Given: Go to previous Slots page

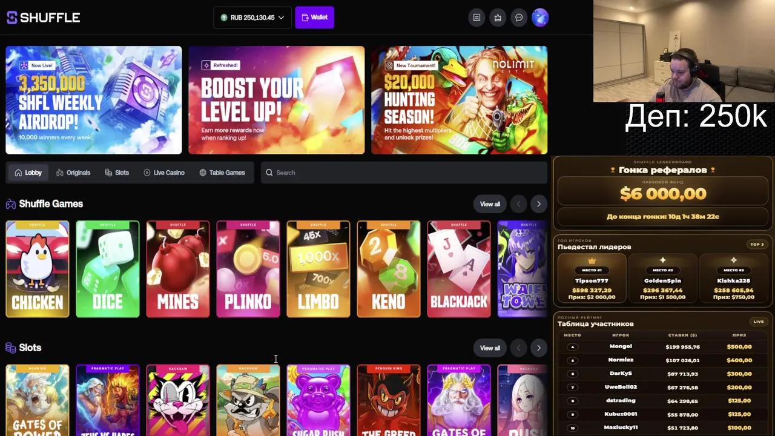Looking at the screenshot, I should tap(518, 348).
